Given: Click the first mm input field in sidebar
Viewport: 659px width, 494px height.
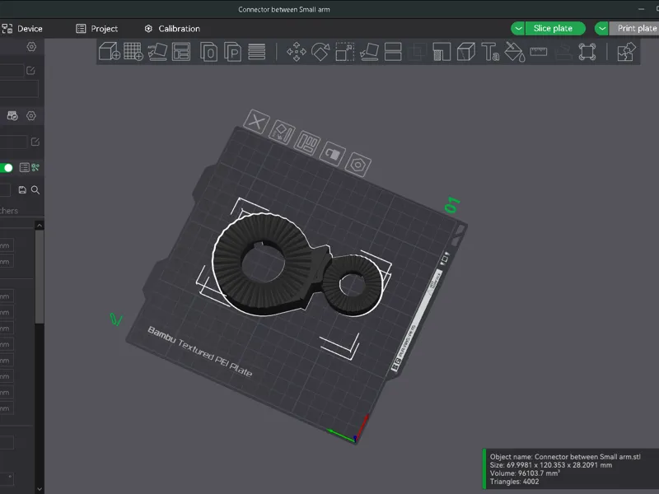Looking at the screenshot, I should (x=7, y=245).
